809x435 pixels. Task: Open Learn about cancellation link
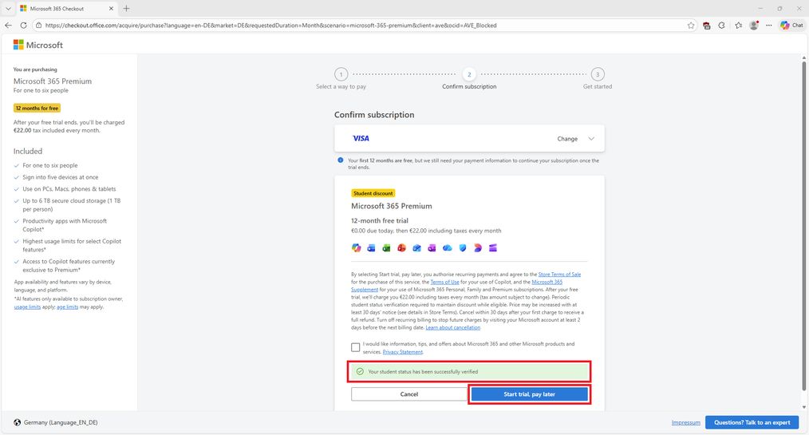pos(452,328)
